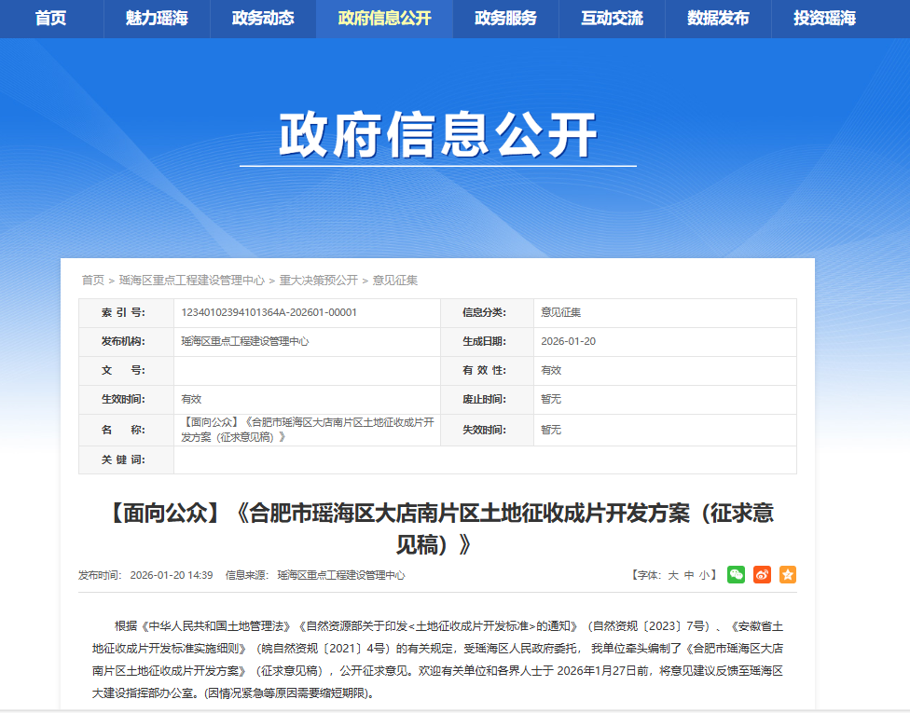Image resolution: width=910 pixels, height=713 pixels.
Task: Navigate to 重大决策预公开 via breadcrumb
Action: click(x=317, y=278)
